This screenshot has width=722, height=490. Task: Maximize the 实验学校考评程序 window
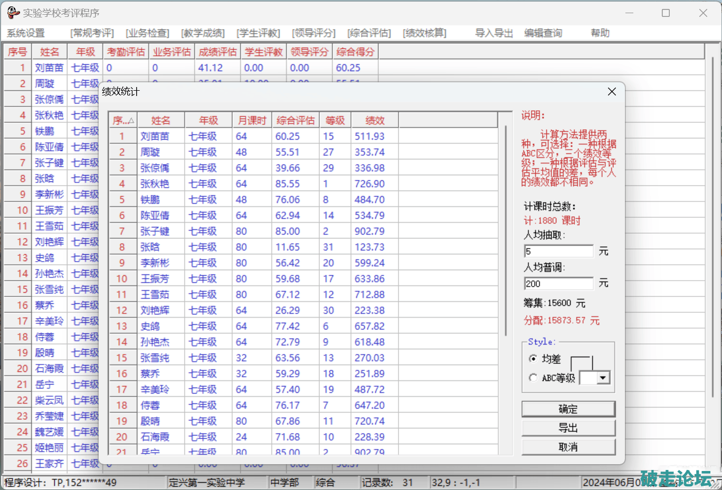(x=666, y=13)
